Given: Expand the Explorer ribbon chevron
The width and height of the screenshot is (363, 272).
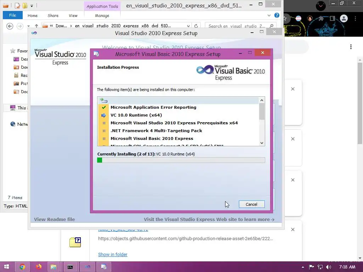Looking at the screenshot, I should pos(269,16).
